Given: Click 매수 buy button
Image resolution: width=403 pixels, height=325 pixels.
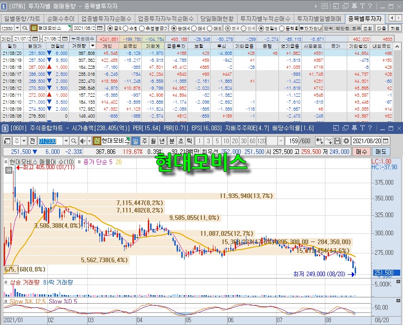Looking at the screenshot, I should point(361,152).
